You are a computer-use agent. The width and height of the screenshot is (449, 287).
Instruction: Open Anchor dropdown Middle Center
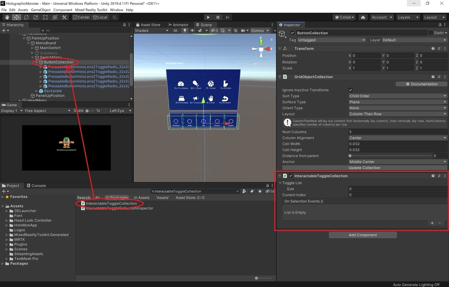[398, 162]
